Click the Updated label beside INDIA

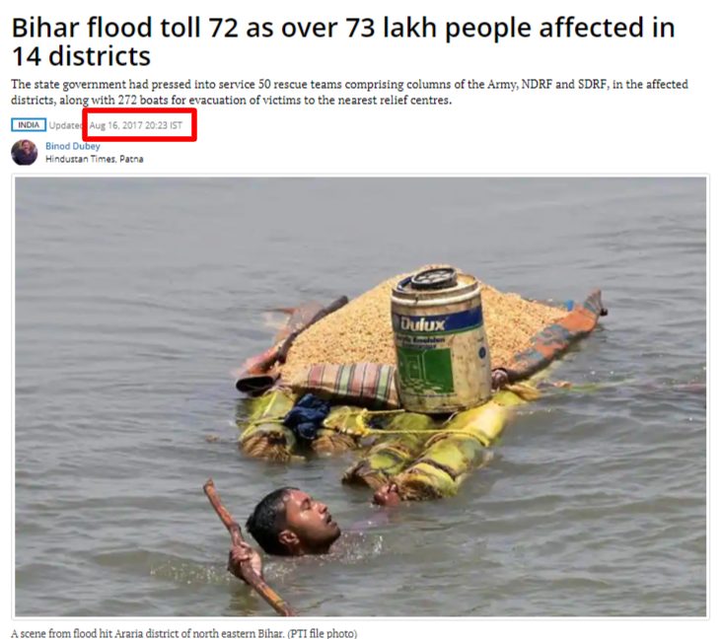[65, 125]
